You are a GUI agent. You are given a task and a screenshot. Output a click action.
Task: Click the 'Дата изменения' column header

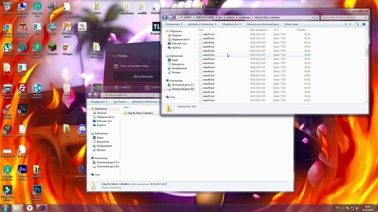tap(259, 30)
